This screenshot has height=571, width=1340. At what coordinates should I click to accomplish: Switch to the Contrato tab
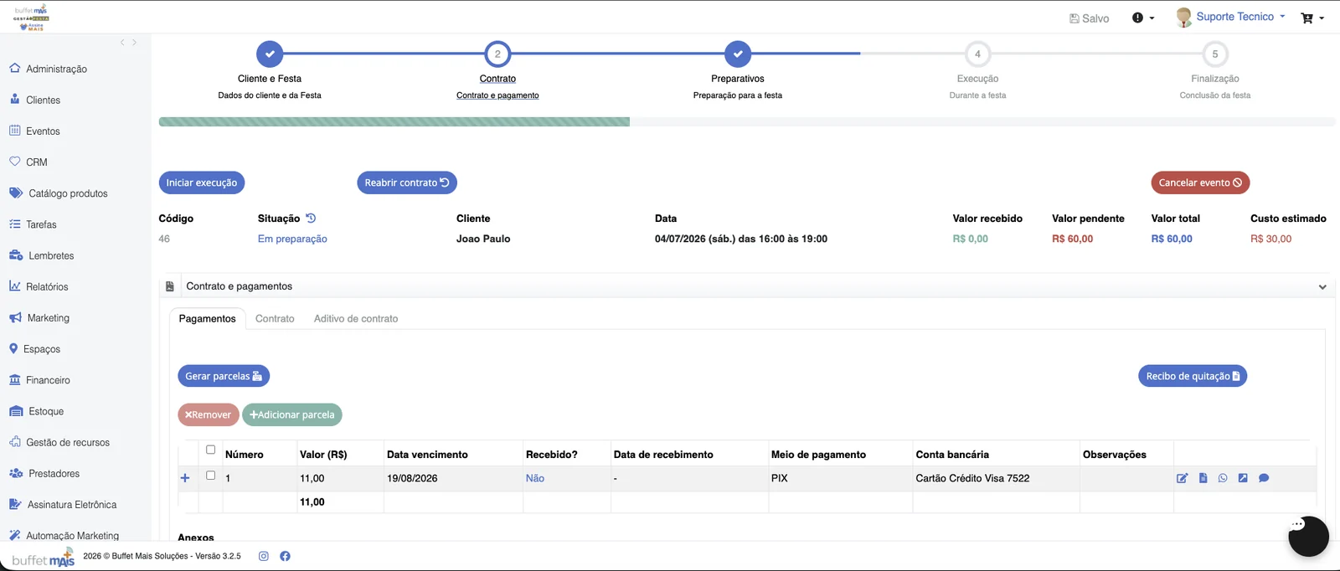tap(275, 319)
